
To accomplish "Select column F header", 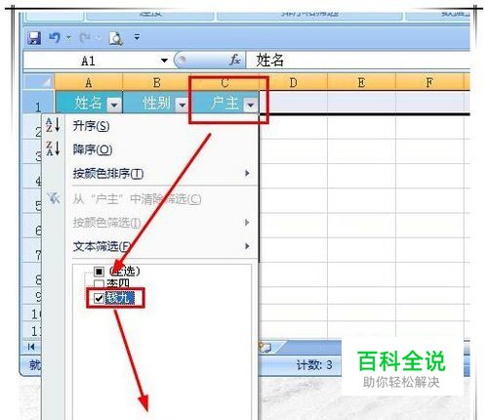I will pyautogui.click(x=429, y=83).
